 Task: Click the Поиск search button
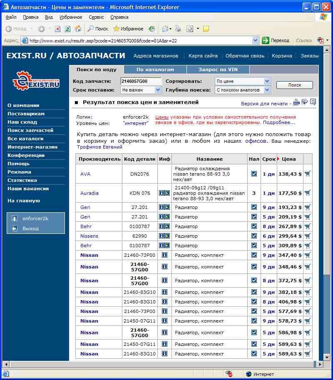(294, 85)
